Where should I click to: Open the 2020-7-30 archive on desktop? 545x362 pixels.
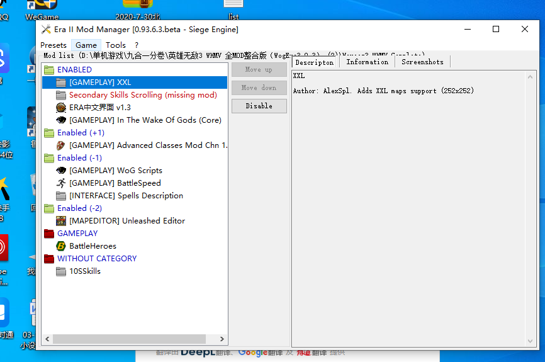coord(138,9)
